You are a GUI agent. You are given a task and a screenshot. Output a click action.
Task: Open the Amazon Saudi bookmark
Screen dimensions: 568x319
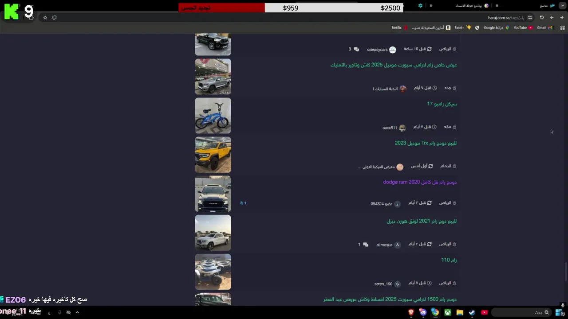(x=431, y=27)
